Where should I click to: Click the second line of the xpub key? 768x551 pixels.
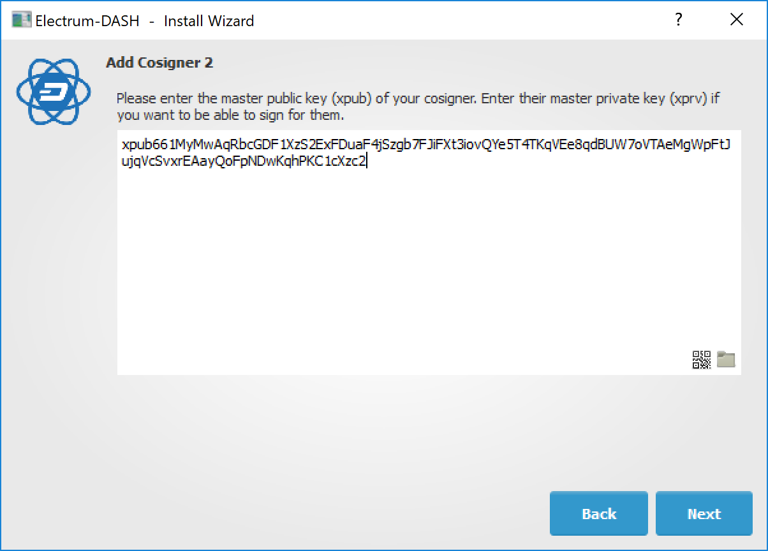click(244, 161)
